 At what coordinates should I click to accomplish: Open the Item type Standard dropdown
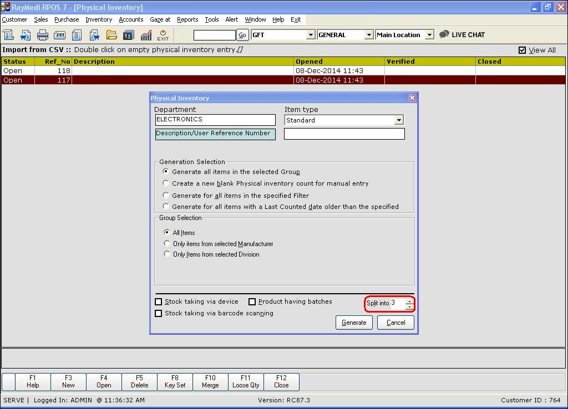399,120
